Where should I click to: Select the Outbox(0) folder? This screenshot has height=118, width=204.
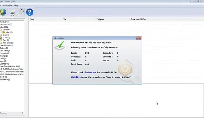click(4, 48)
